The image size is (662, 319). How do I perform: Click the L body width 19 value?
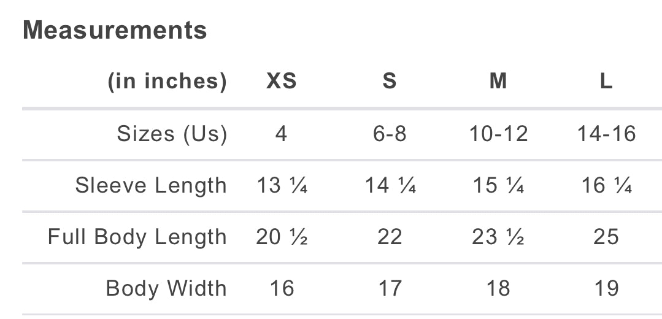tap(606, 288)
